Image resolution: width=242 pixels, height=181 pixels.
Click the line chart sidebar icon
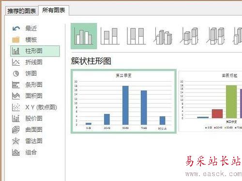(x=16, y=62)
